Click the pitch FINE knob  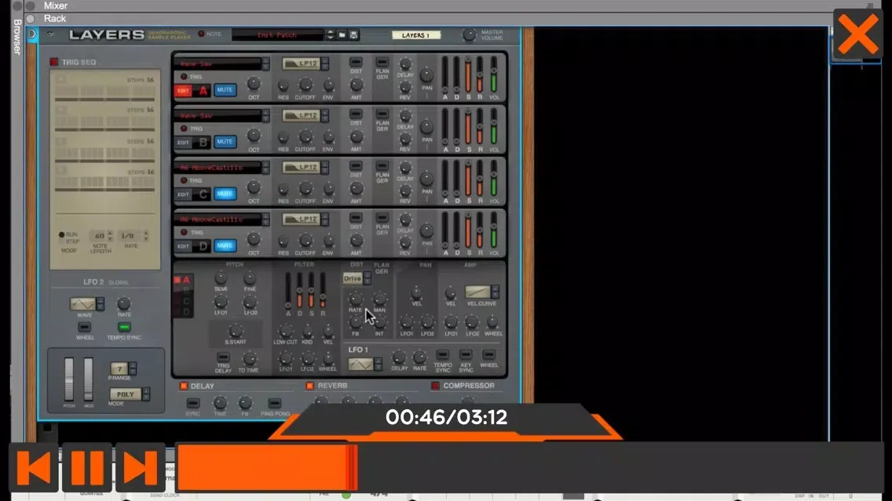(x=250, y=278)
